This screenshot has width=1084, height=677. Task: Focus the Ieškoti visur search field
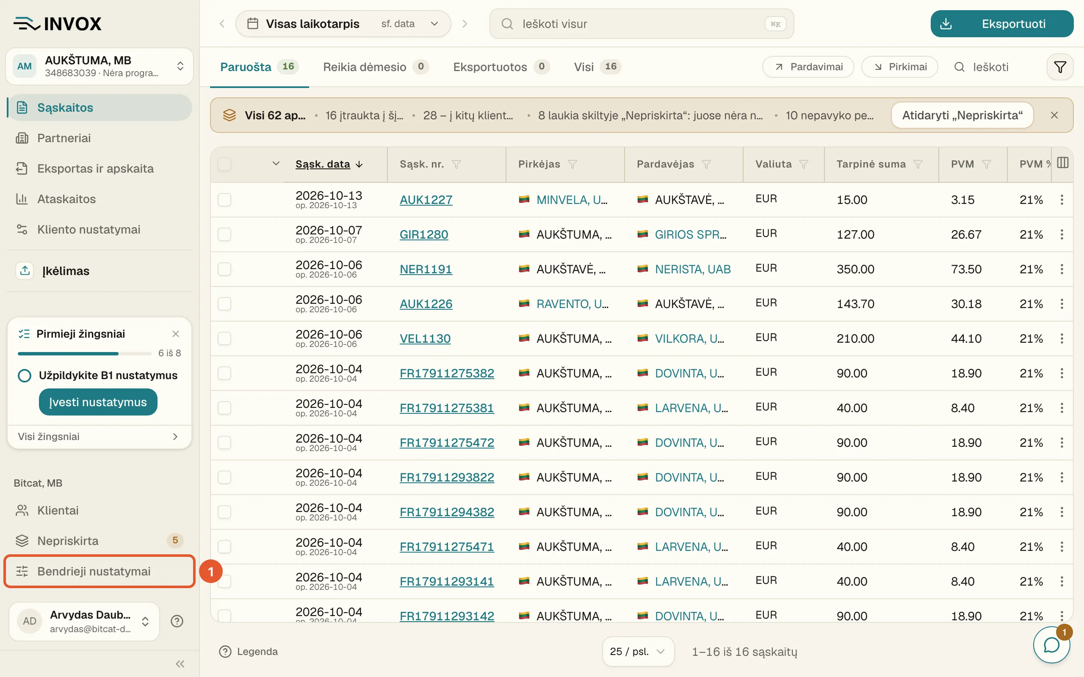click(642, 24)
